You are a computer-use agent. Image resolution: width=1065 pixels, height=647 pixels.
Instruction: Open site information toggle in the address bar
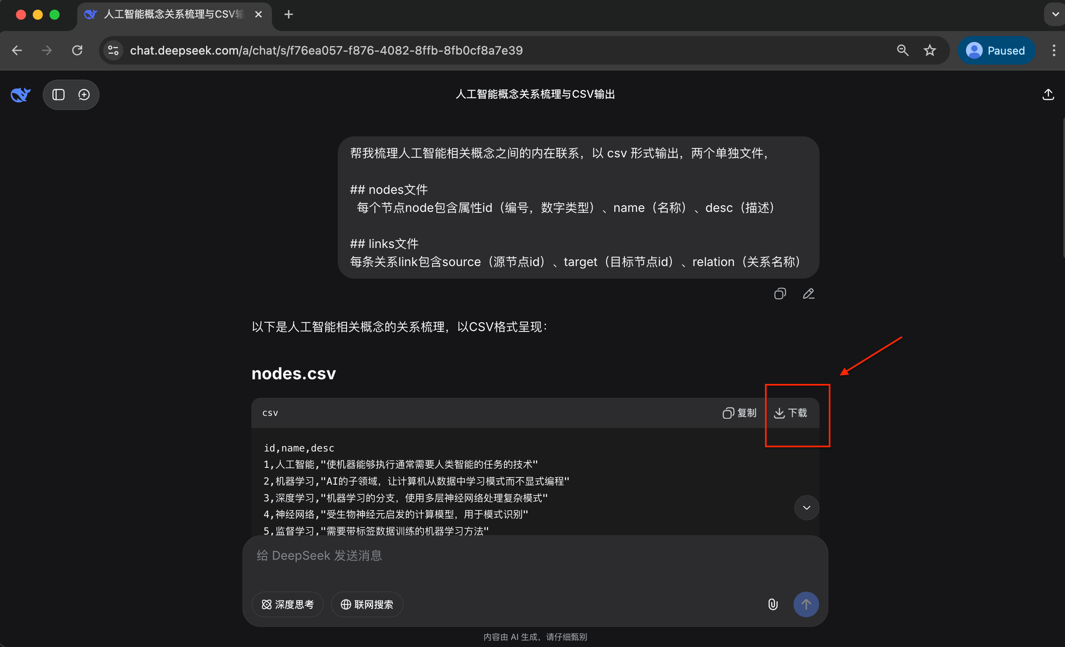113,51
